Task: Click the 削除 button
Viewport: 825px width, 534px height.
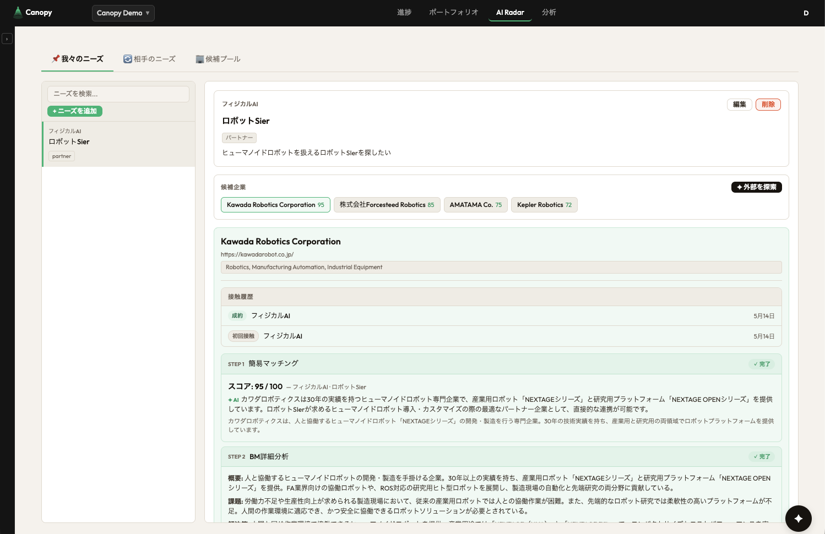Action: tap(768, 105)
